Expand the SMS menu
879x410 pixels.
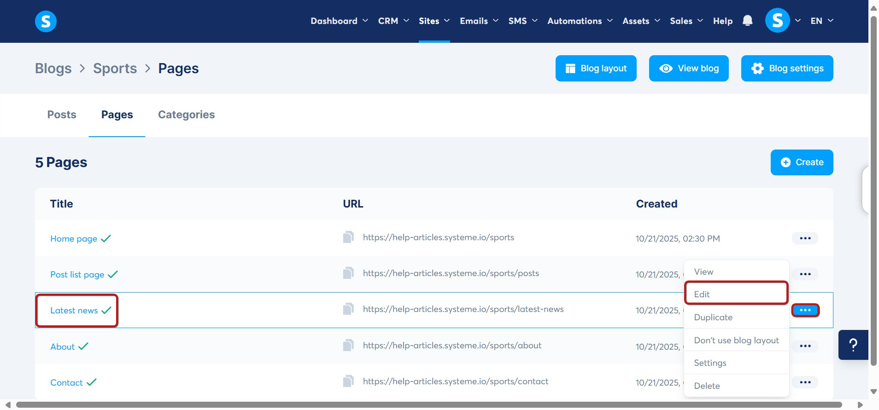(x=523, y=21)
